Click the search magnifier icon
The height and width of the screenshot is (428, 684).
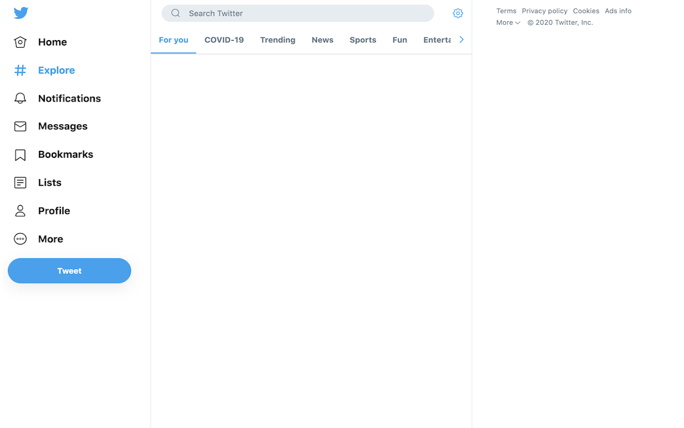pos(175,13)
